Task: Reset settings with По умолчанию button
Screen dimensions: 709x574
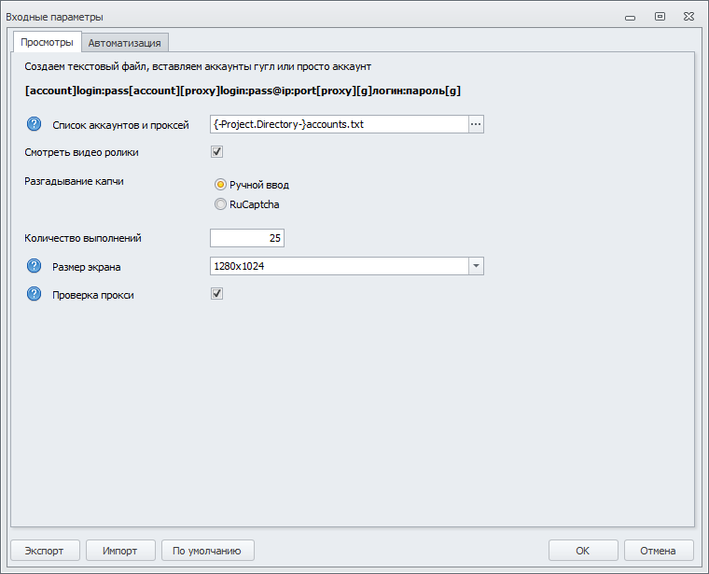Action: click(x=207, y=551)
